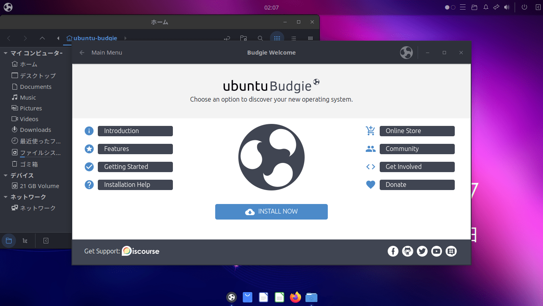Collapse the マイ コンピューター section
This screenshot has width=543, height=306.
pyautogui.click(x=6, y=53)
